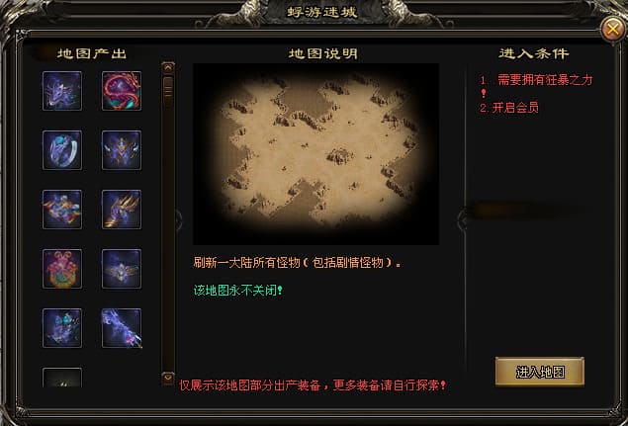Select the blue crystal boots loot icon

coord(62,328)
